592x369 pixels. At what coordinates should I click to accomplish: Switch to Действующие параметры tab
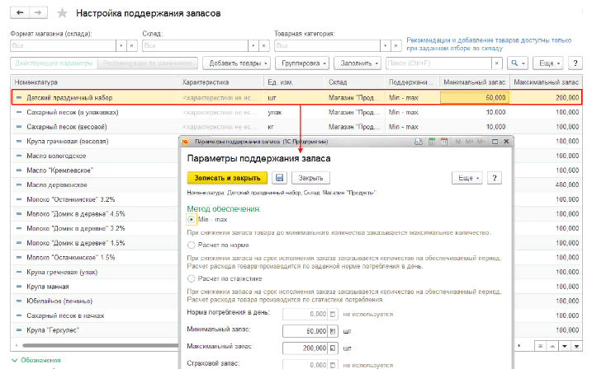[53, 63]
